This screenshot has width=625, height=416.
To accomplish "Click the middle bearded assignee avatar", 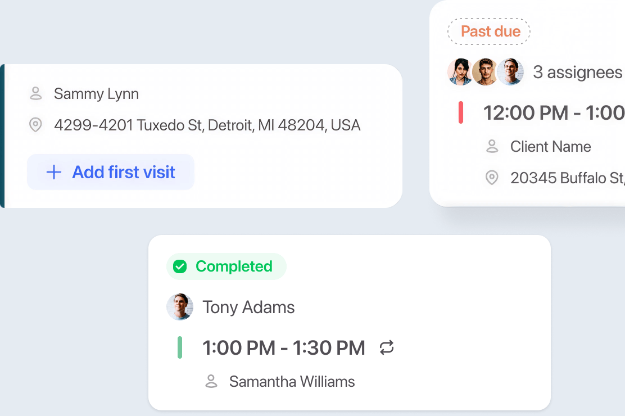I will click(485, 72).
